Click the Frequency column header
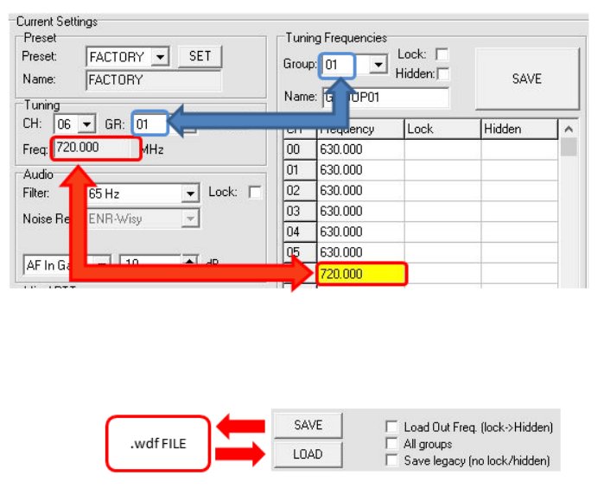The height and width of the screenshot is (488, 604). coord(360,129)
